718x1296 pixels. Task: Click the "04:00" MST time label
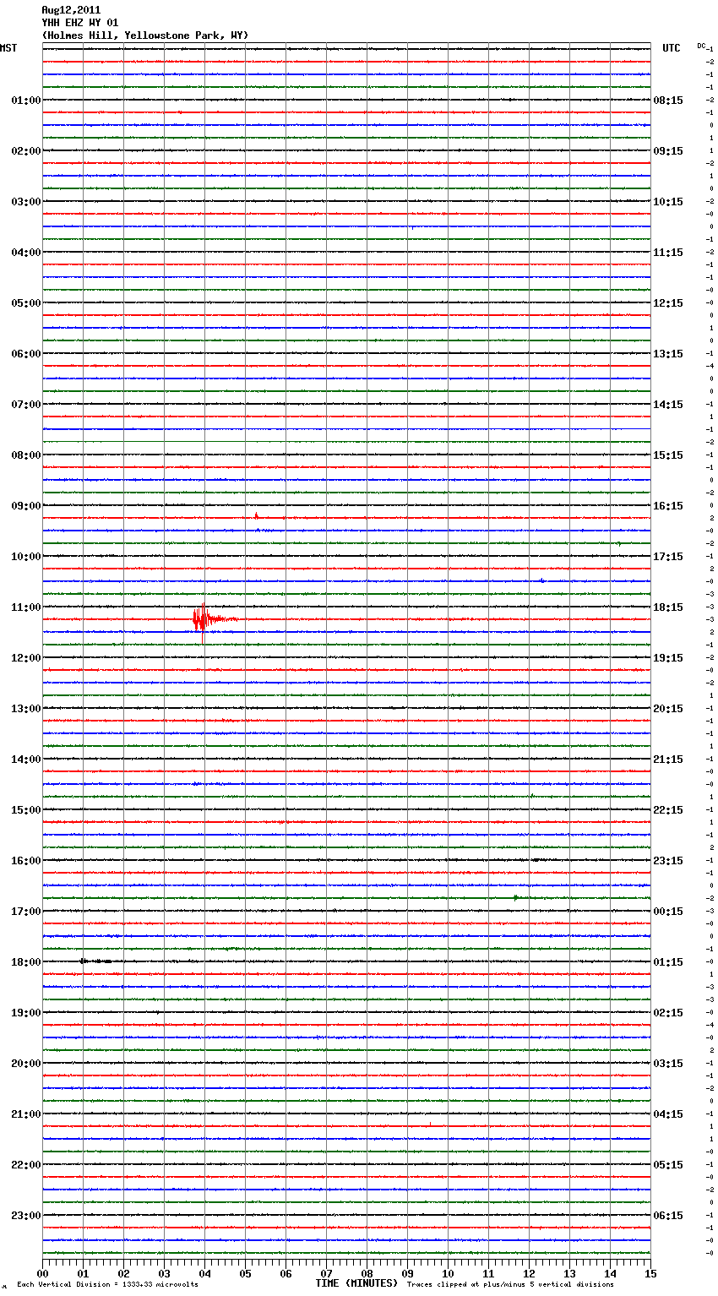(25, 253)
